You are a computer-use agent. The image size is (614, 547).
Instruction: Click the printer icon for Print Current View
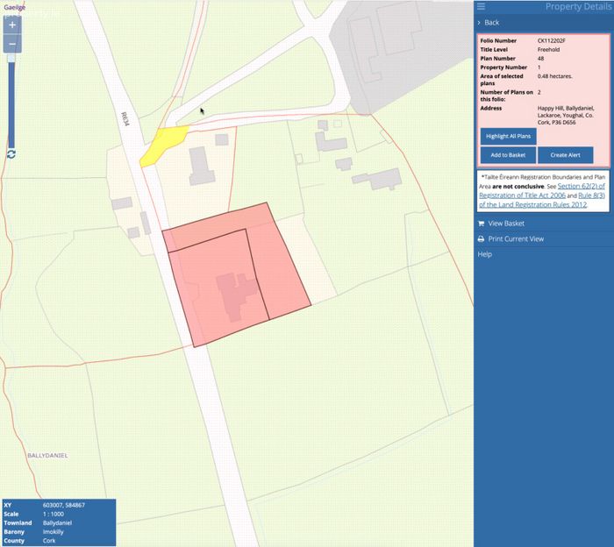(x=481, y=238)
